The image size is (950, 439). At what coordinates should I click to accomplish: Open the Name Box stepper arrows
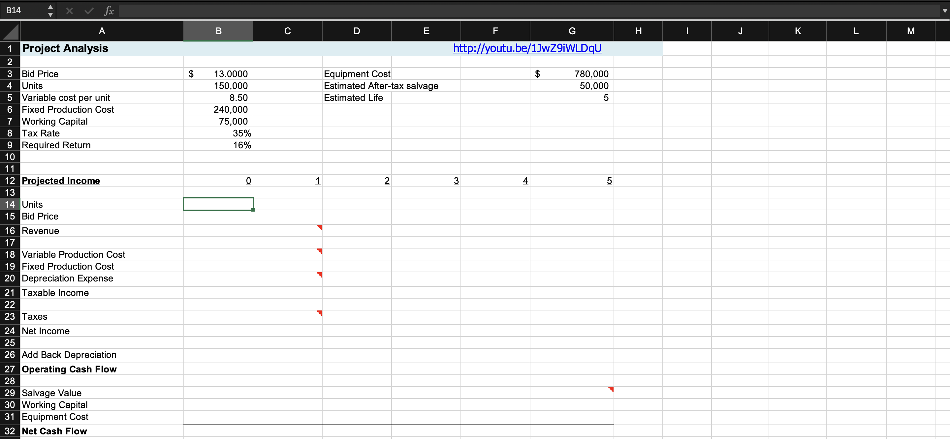(x=50, y=11)
